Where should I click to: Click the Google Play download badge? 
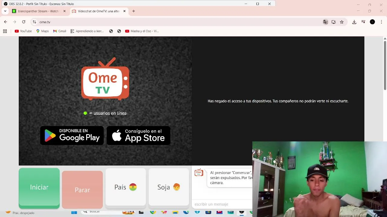click(72, 135)
